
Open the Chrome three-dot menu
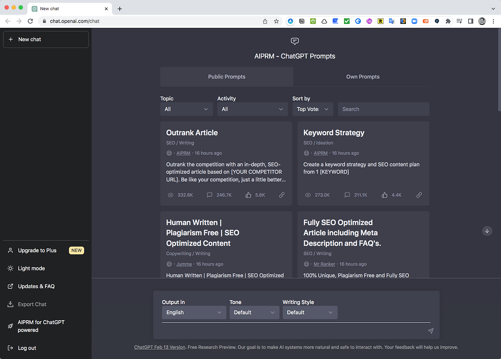pyautogui.click(x=493, y=21)
